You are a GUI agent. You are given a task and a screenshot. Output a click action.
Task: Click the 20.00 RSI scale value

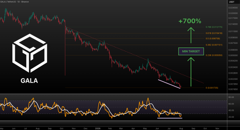(231, 117)
